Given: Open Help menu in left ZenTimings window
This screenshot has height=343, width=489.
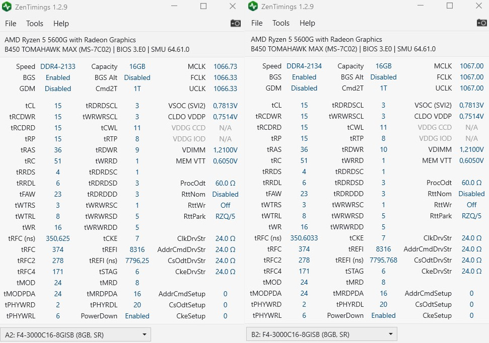Looking at the screenshot, I should pos(61,24).
